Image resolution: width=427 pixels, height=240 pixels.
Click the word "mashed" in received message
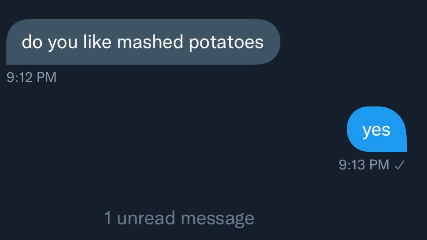[x=150, y=42]
